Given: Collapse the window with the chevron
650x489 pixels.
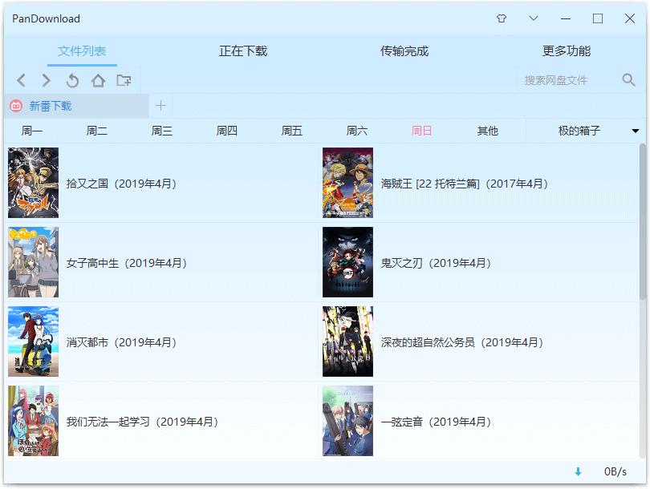Looking at the screenshot, I should [533, 18].
